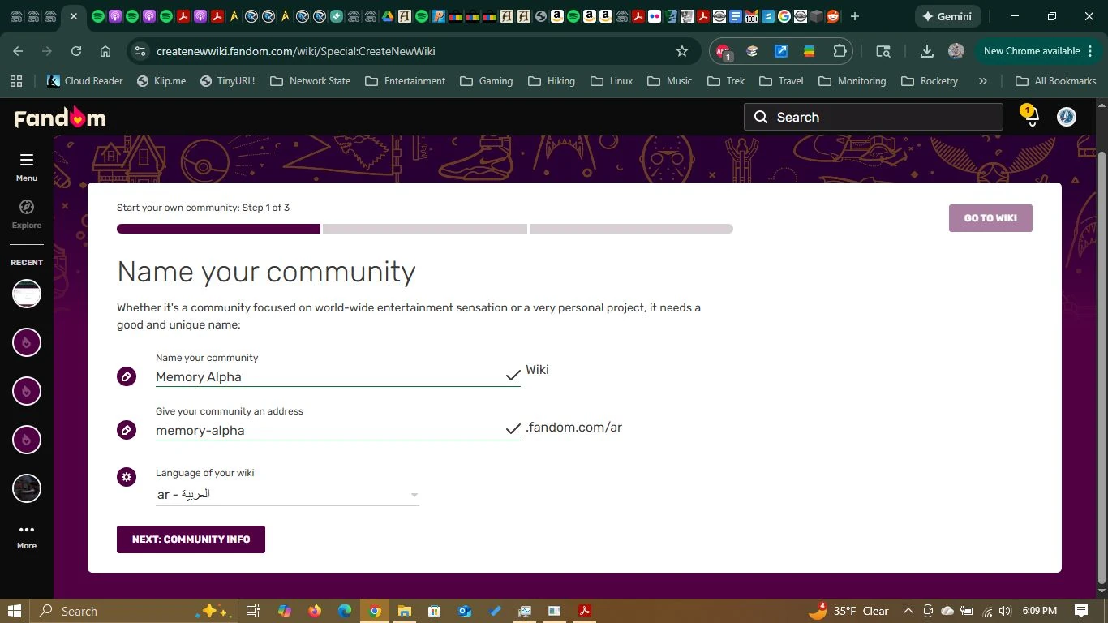This screenshot has height=623, width=1108.
Task: View site information in address bar
Action: click(140, 51)
